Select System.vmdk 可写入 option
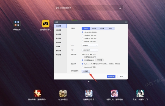Screen dimensions: 165x106 (82, 67)
